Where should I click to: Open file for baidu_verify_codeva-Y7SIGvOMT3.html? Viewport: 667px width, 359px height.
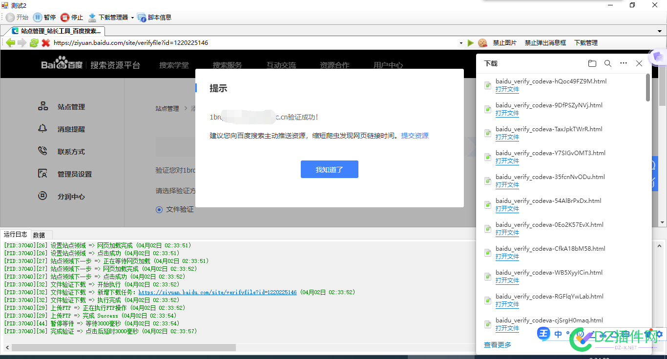click(x=507, y=161)
